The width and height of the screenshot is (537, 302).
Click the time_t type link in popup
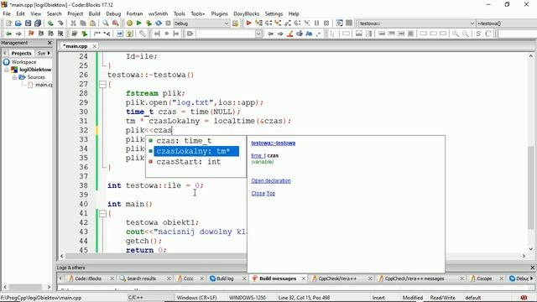[258, 155]
